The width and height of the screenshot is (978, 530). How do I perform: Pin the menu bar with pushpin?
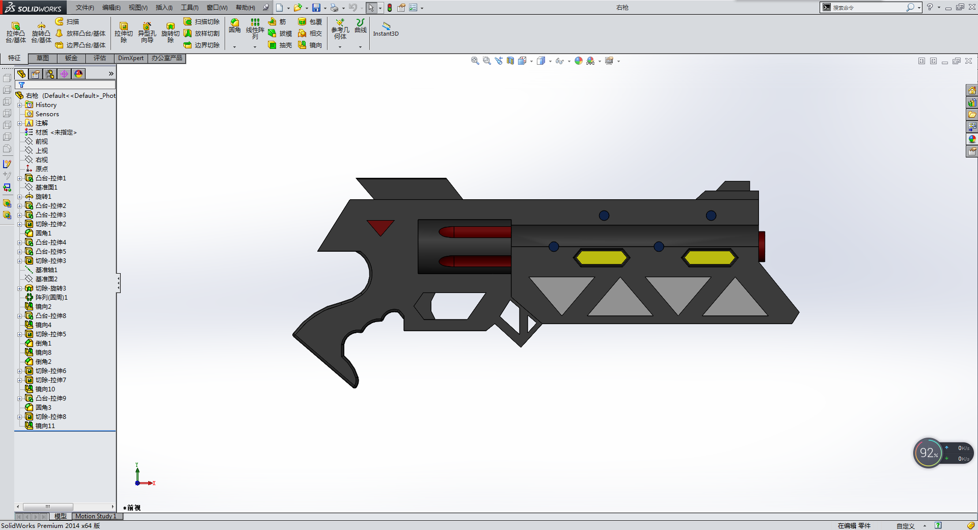pos(265,7)
